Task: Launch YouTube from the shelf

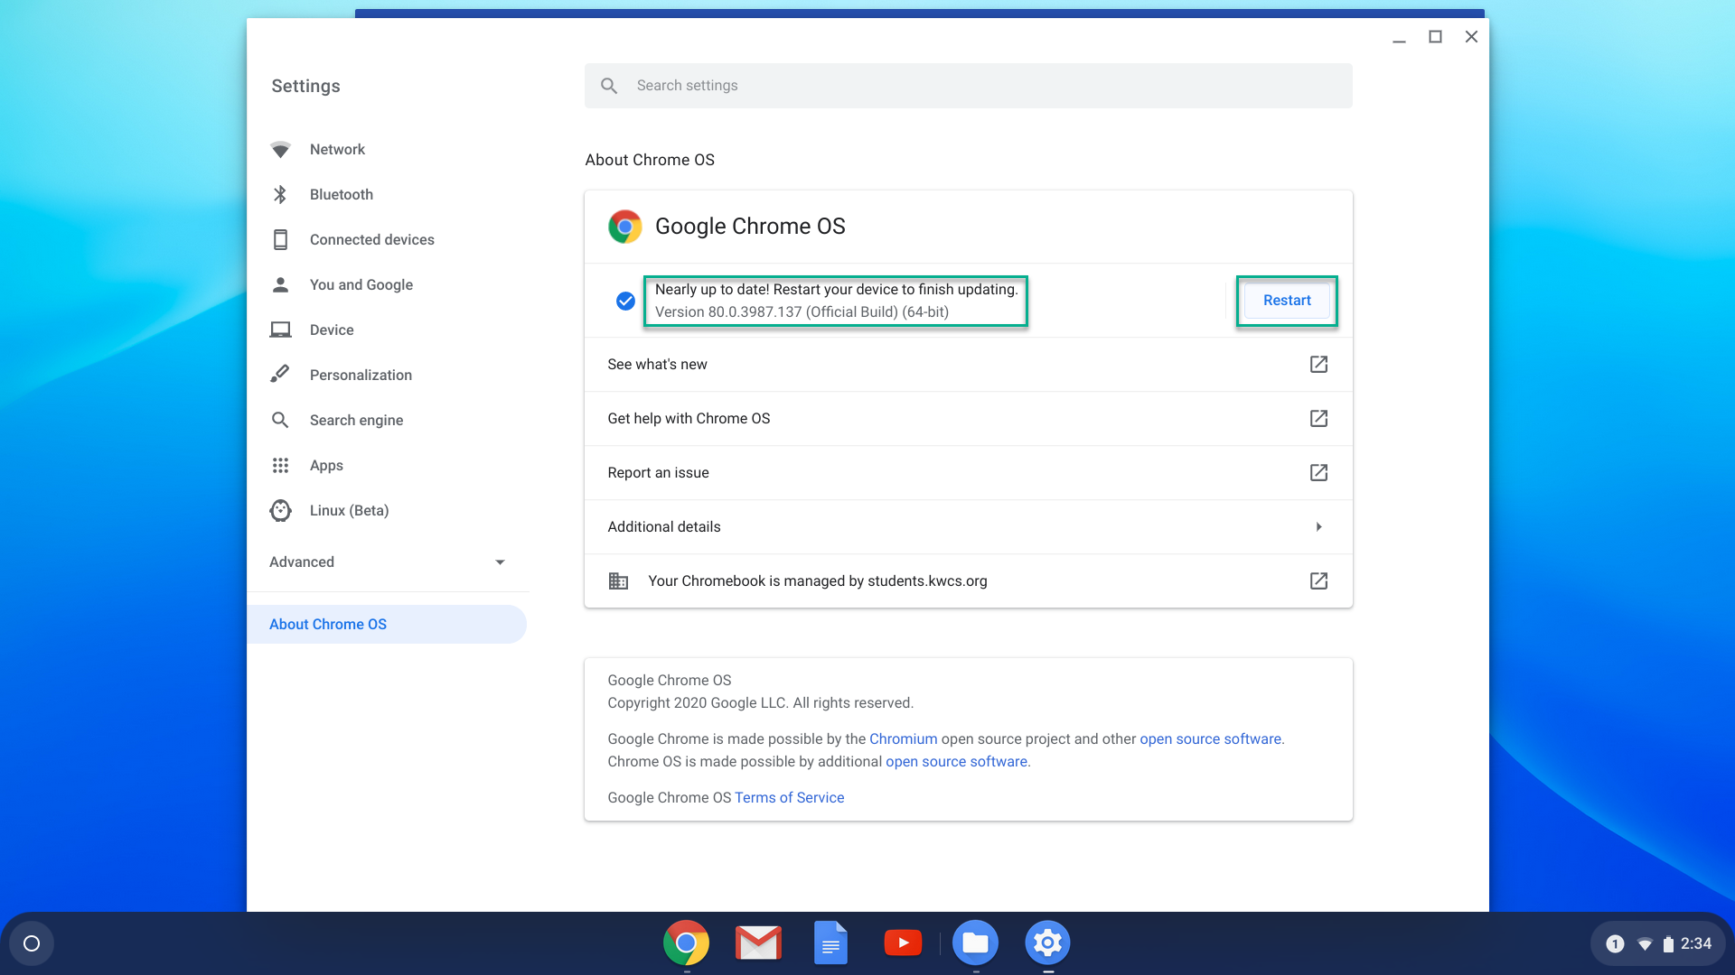Action: pyautogui.click(x=903, y=943)
